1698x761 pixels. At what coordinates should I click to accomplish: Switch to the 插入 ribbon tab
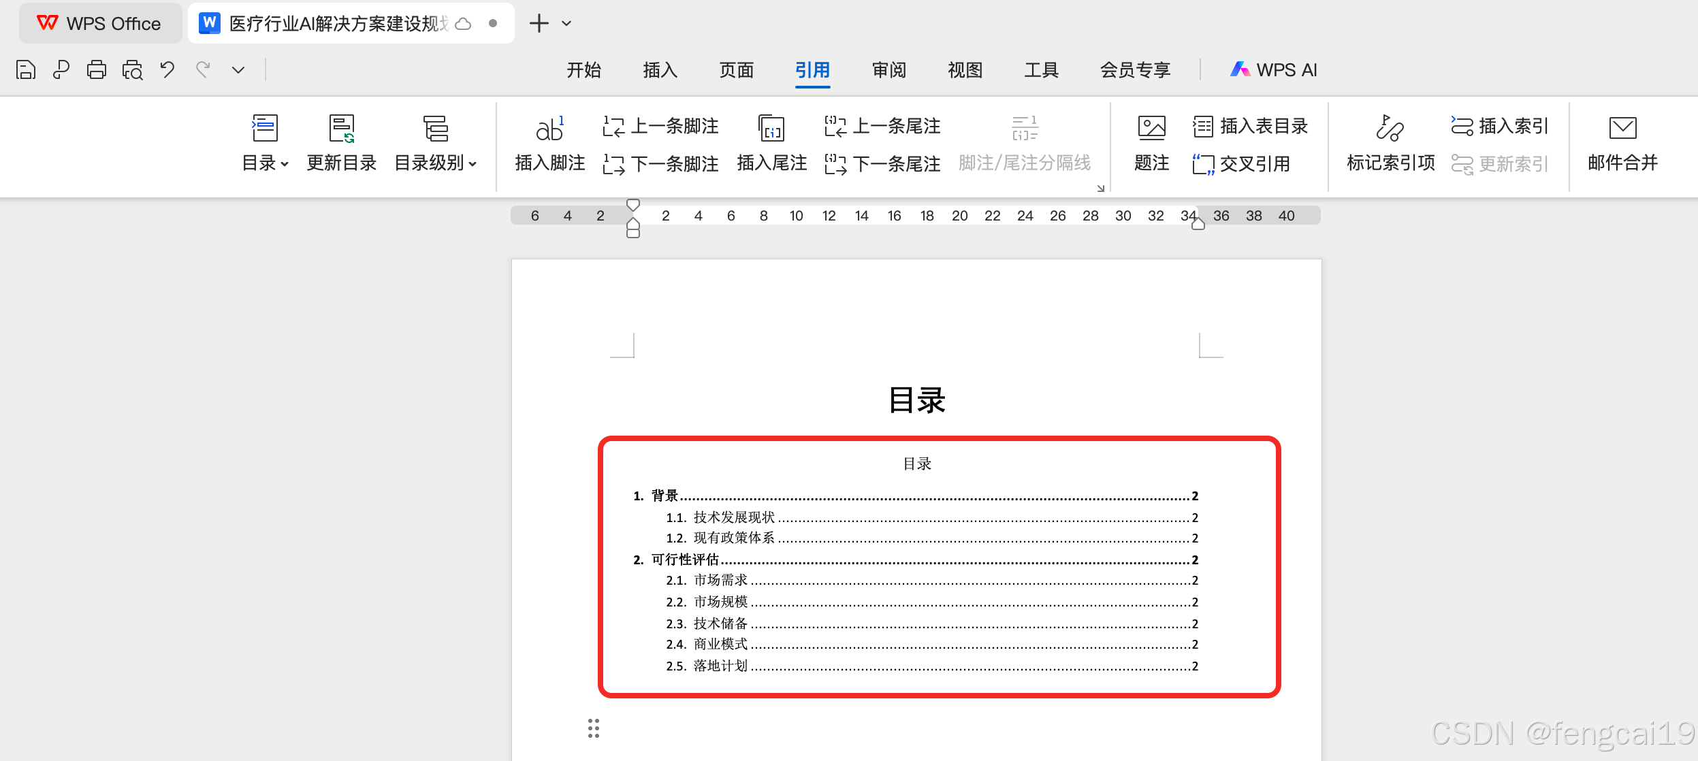660,69
